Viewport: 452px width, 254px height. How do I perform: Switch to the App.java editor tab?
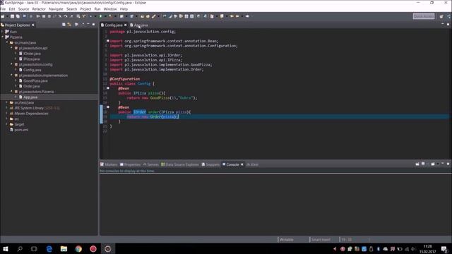point(139,25)
